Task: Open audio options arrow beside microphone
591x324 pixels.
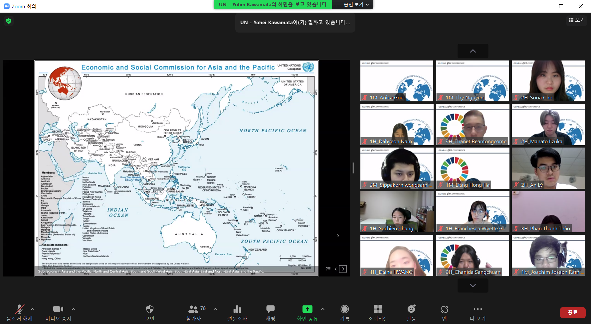Action: coord(33,309)
